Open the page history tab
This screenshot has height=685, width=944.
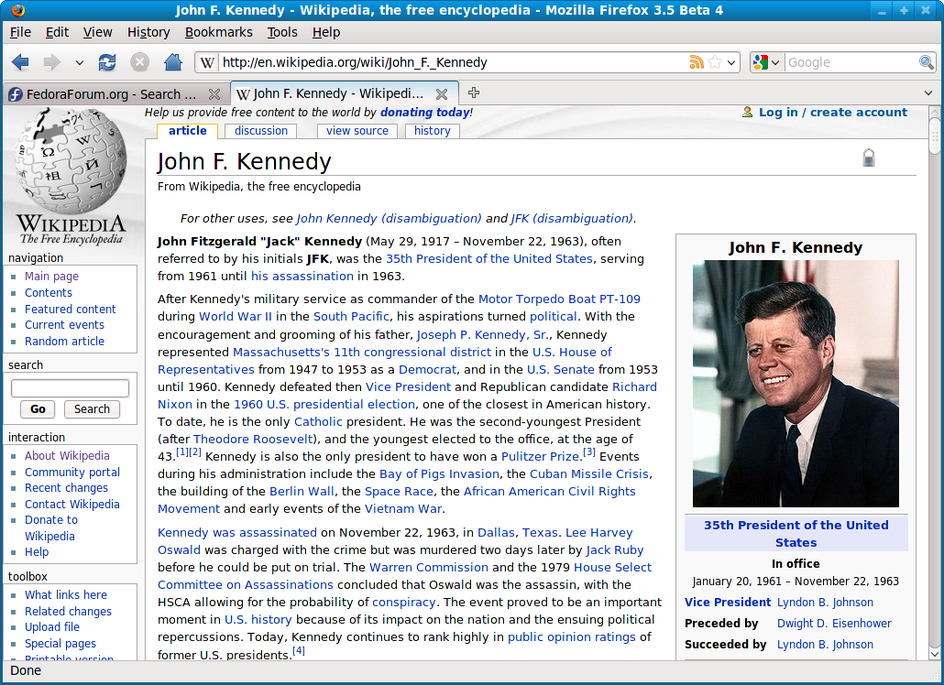pyautogui.click(x=433, y=131)
